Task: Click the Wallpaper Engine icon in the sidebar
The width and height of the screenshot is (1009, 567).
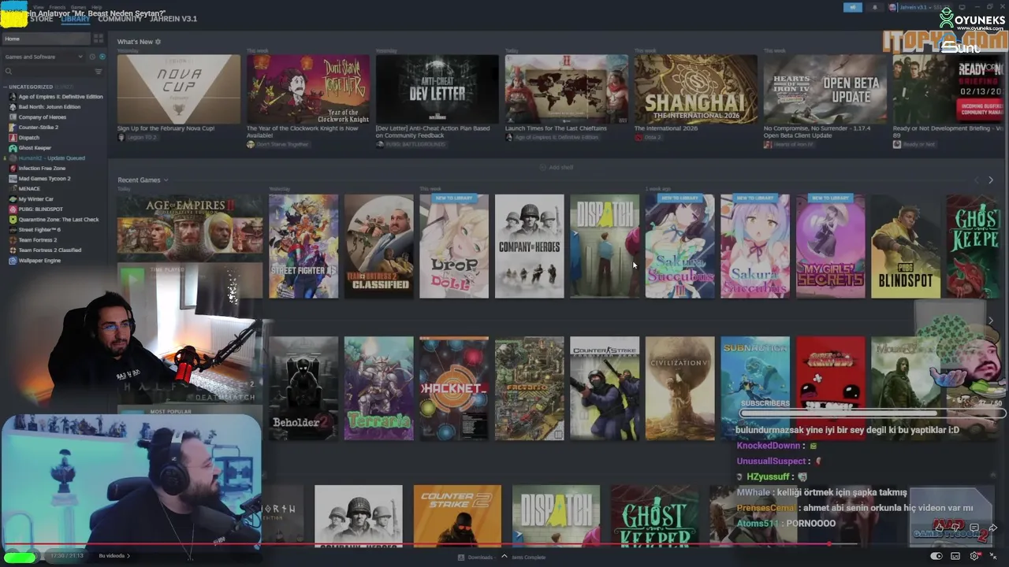Action: click(x=13, y=261)
